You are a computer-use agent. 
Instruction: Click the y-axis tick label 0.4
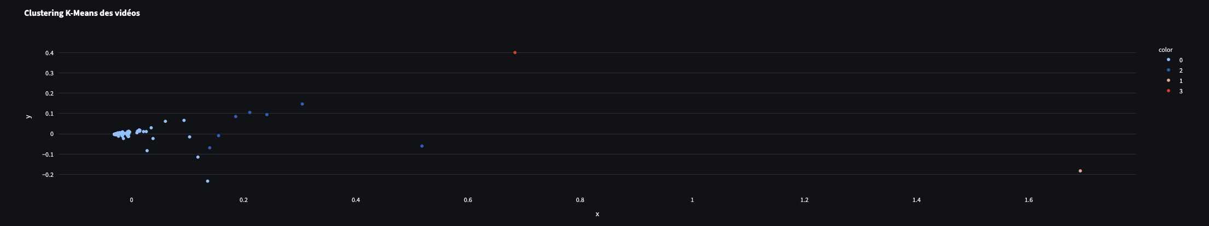tap(49, 53)
